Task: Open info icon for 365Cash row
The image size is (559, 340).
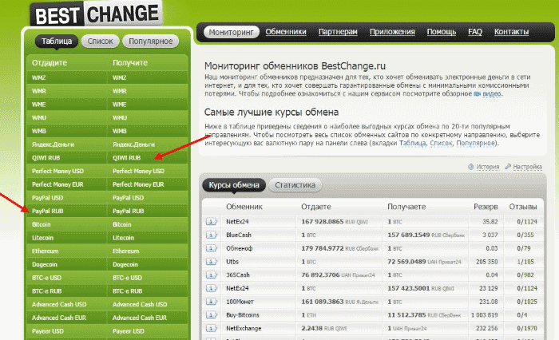Action: [212, 275]
